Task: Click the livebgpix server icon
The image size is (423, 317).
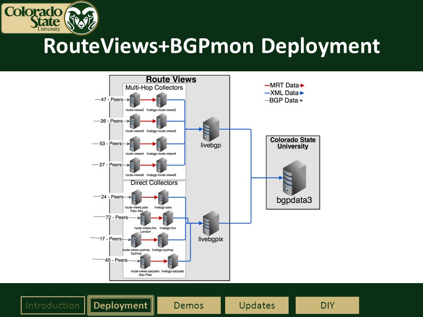Action: tap(211, 223)
